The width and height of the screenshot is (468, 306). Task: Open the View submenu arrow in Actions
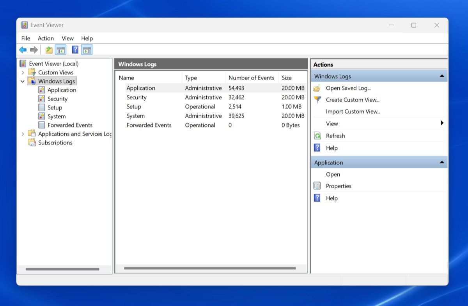(x=442, y=123)
